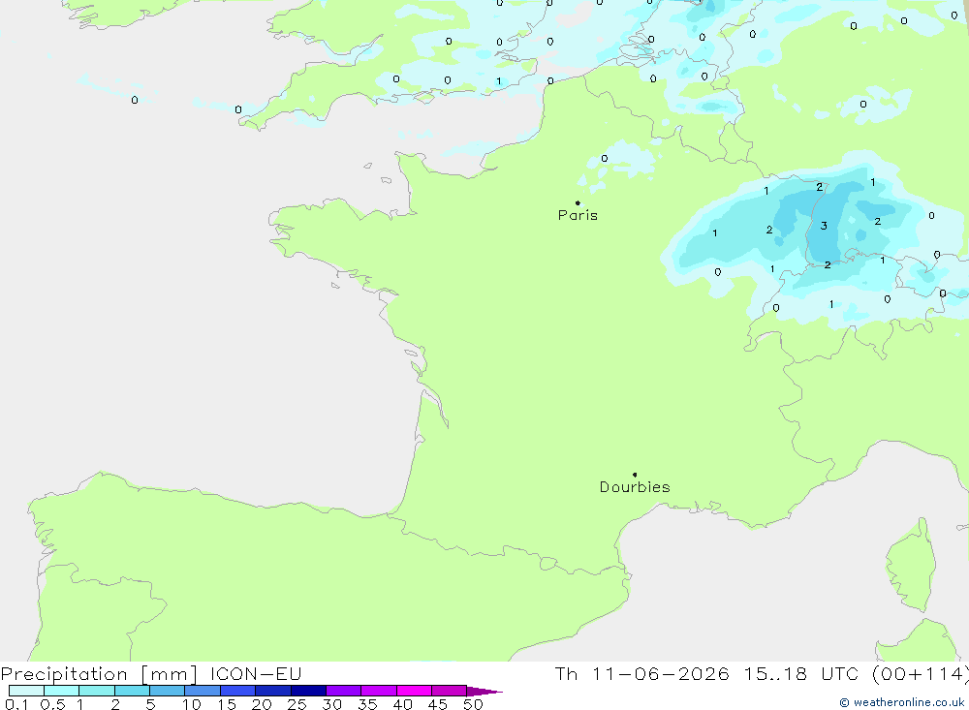Click the '10' legend scale label
Screen dimensions: 969x710
click(x=191, y=704)
